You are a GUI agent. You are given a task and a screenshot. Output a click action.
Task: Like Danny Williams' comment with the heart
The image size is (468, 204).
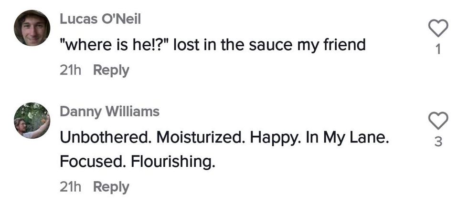click(438, 121)
